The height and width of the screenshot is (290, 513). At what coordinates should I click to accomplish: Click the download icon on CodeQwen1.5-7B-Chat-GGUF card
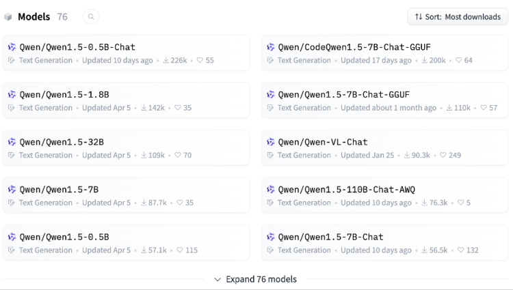pyautogui.click(x=424, y=60)
